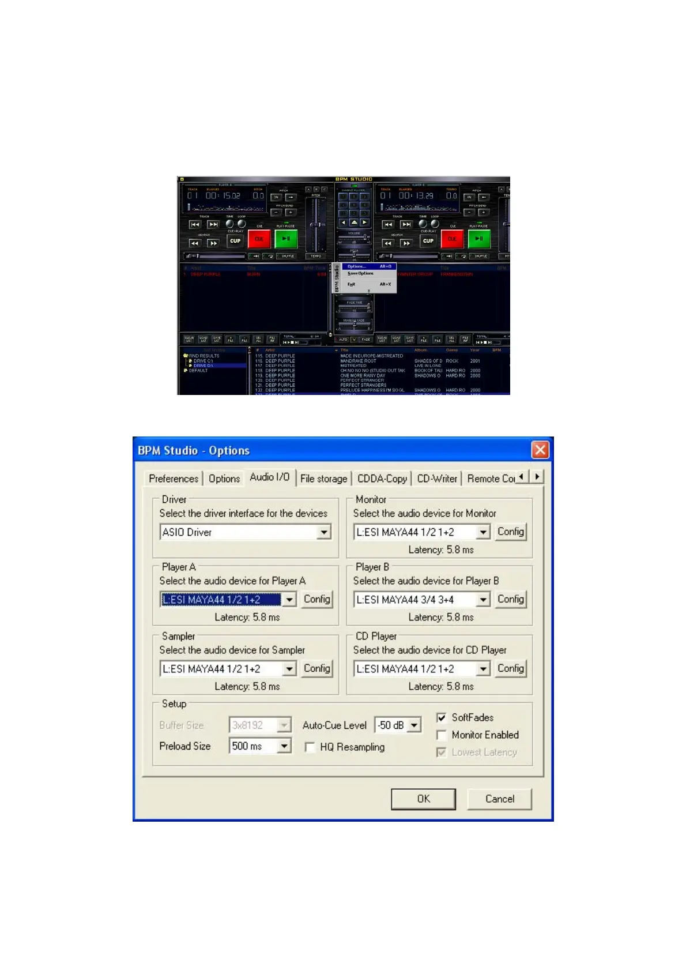Toggle Player A pitch ON button

pyautogui.click(x=277, y=197)
